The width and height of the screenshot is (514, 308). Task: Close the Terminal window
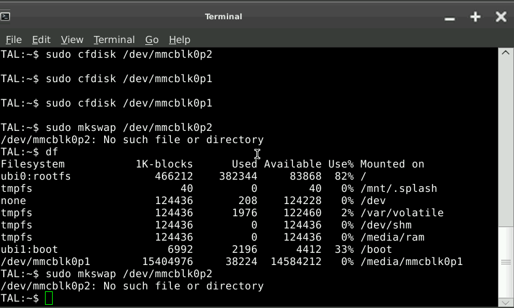point(501,17)
